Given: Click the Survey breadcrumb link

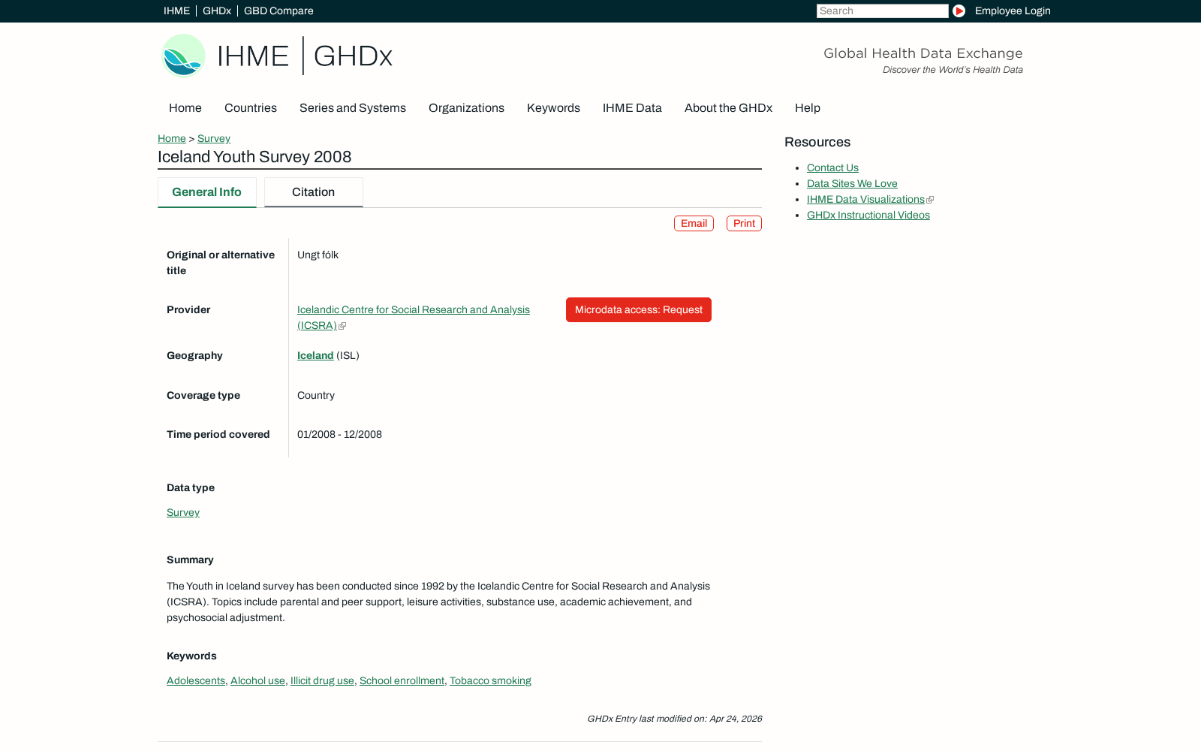Looking at the screenshot, I should coord(214,139).
